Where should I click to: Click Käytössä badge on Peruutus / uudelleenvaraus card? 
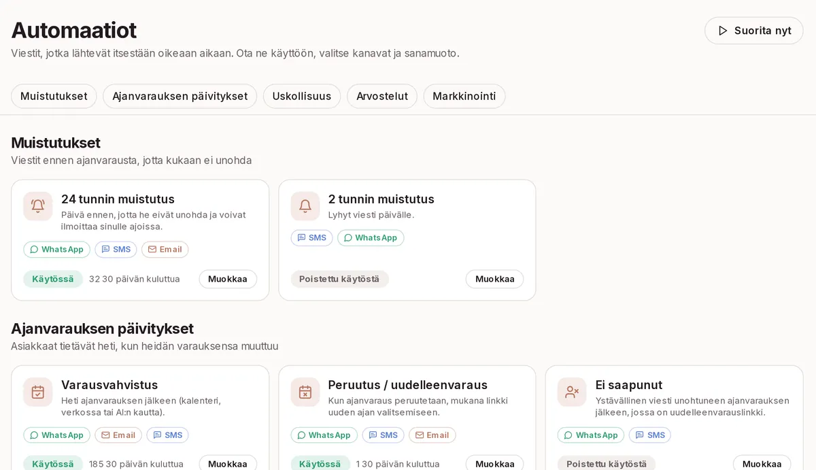[x=320, y=464]
